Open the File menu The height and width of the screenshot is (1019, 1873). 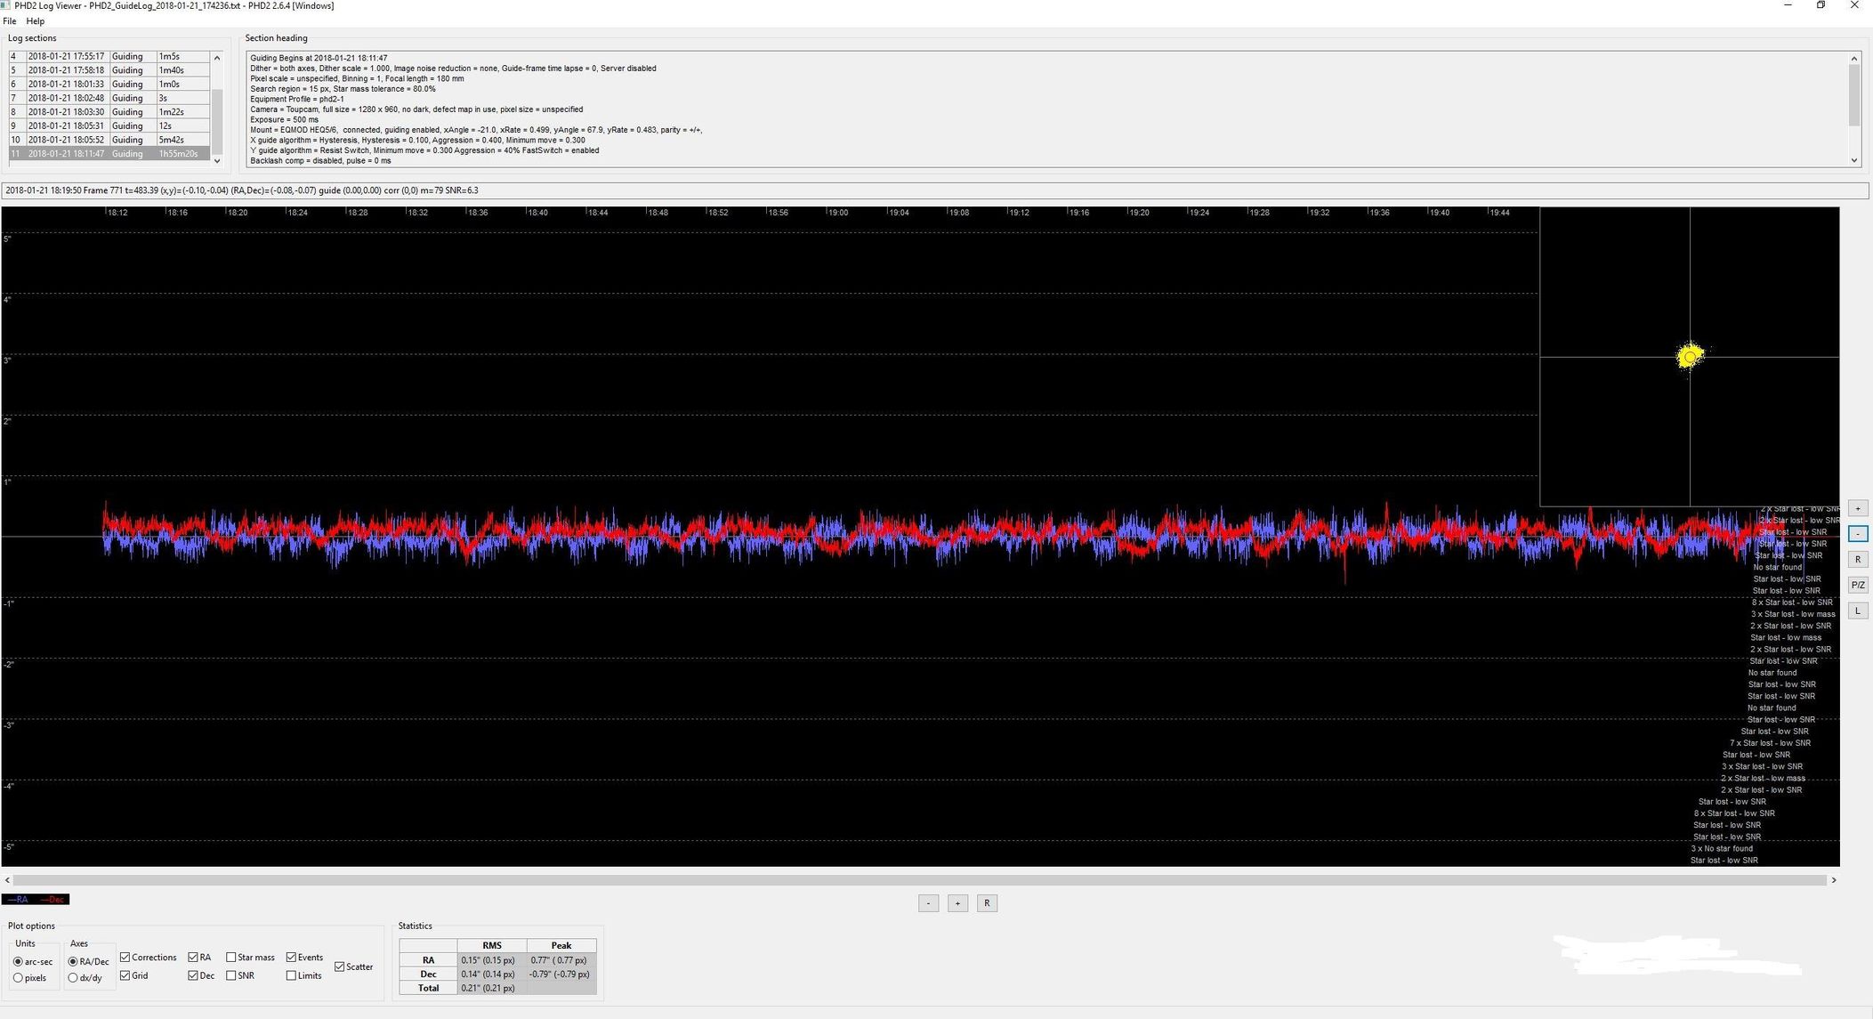pos(9,20)
